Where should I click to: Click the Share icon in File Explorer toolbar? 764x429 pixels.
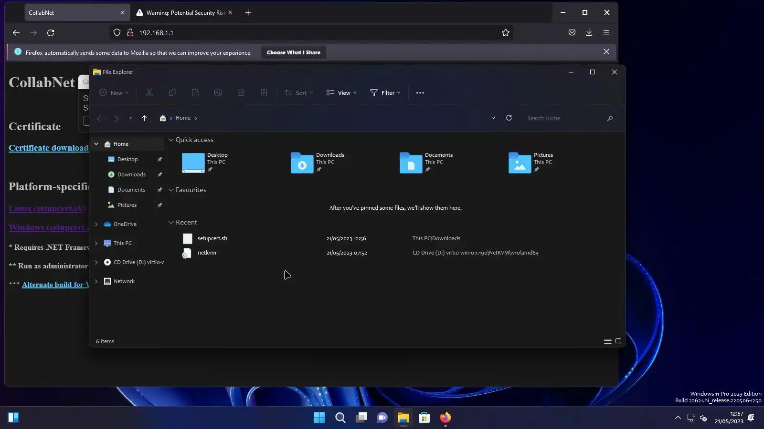coord(241,93)
